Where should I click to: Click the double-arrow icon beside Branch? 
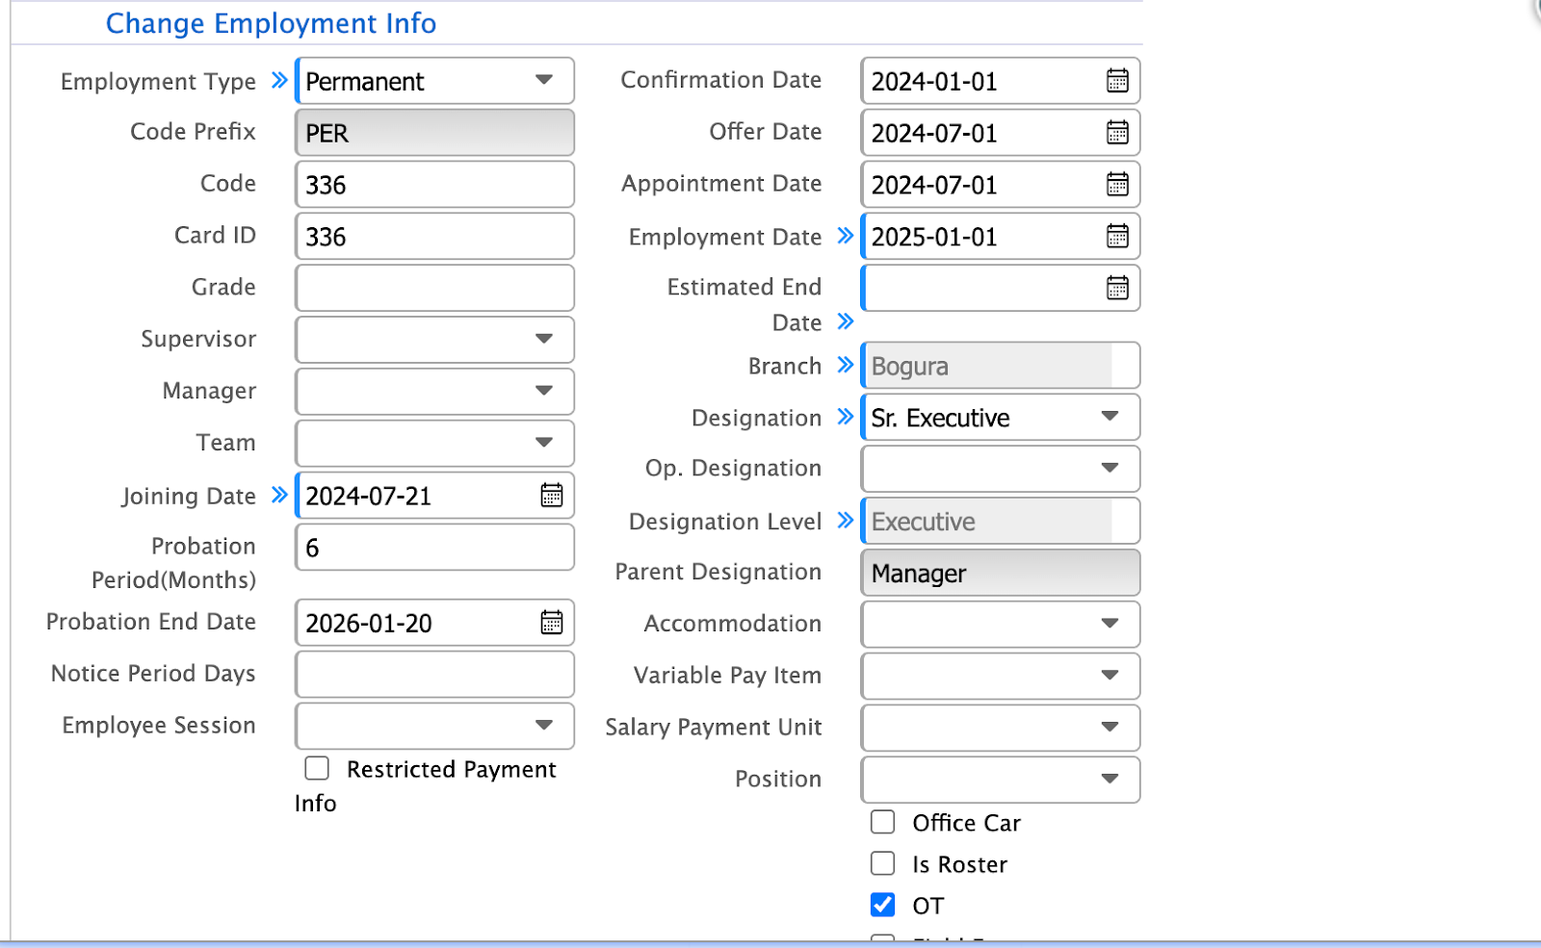tap(844, 365)
